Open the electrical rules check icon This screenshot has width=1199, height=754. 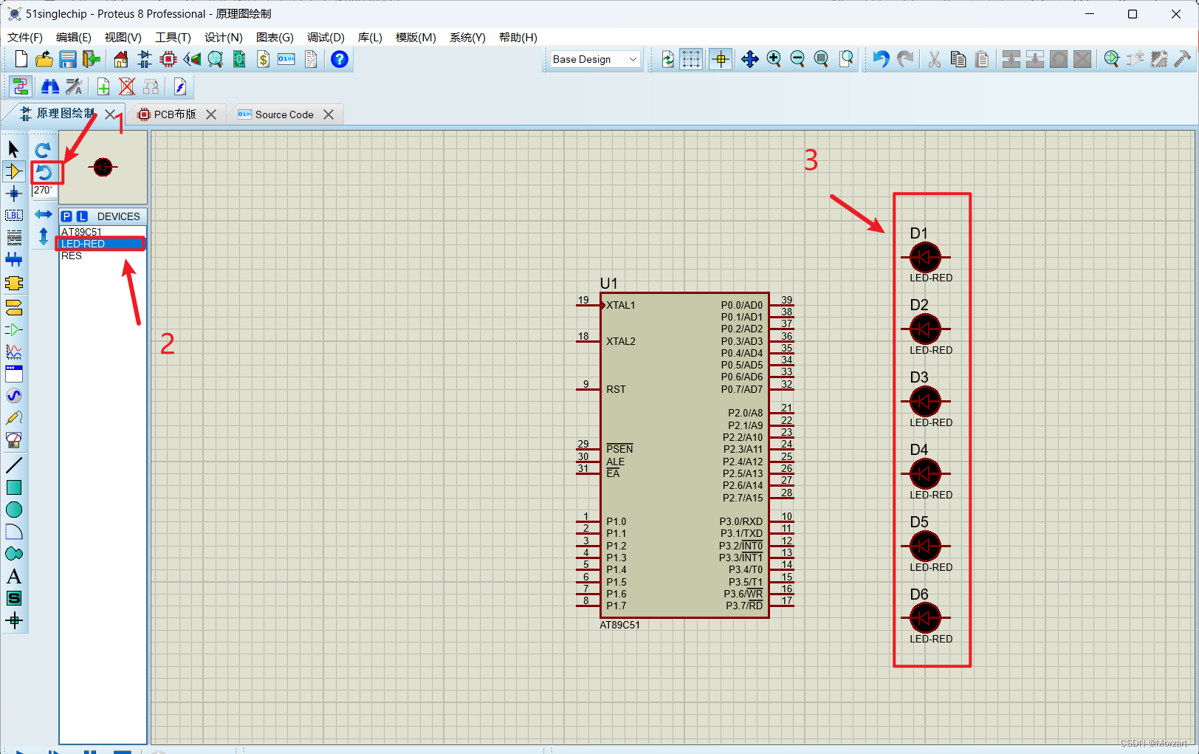pyautogui.click(x=180, y=87)
